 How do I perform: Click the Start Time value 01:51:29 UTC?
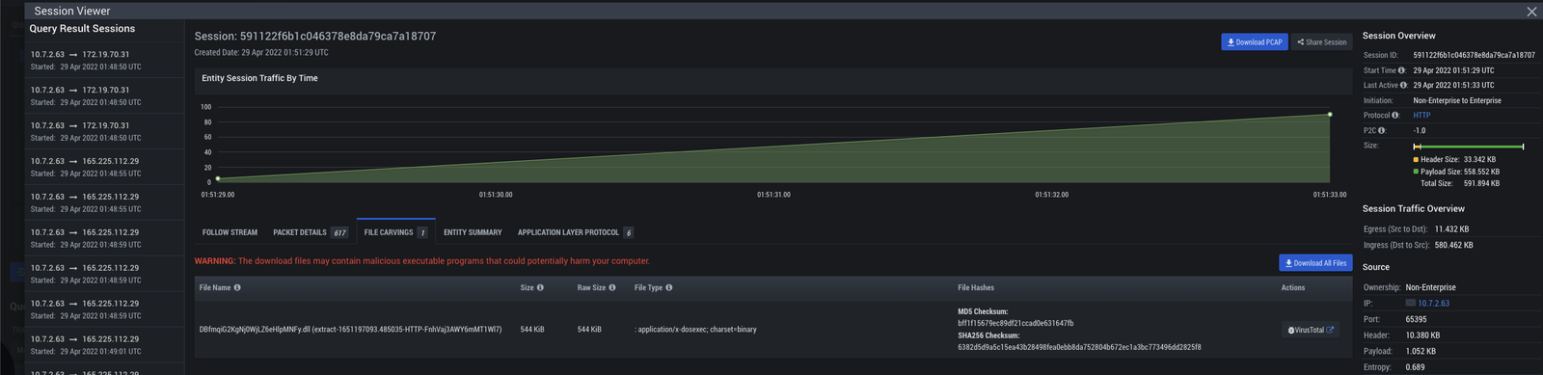click(1453, 70)
